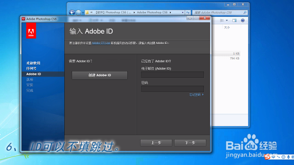Switch the Sogou Chinese/English mode indicator
The image size is (294, 165).
[x=273, y=157]
